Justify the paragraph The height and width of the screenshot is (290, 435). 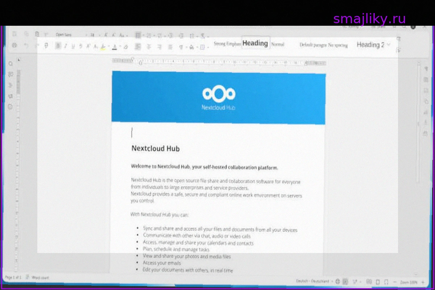point(170,47)
